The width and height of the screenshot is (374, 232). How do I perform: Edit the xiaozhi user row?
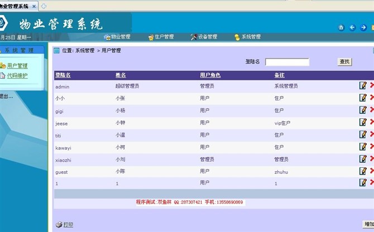tap(363, 158)
